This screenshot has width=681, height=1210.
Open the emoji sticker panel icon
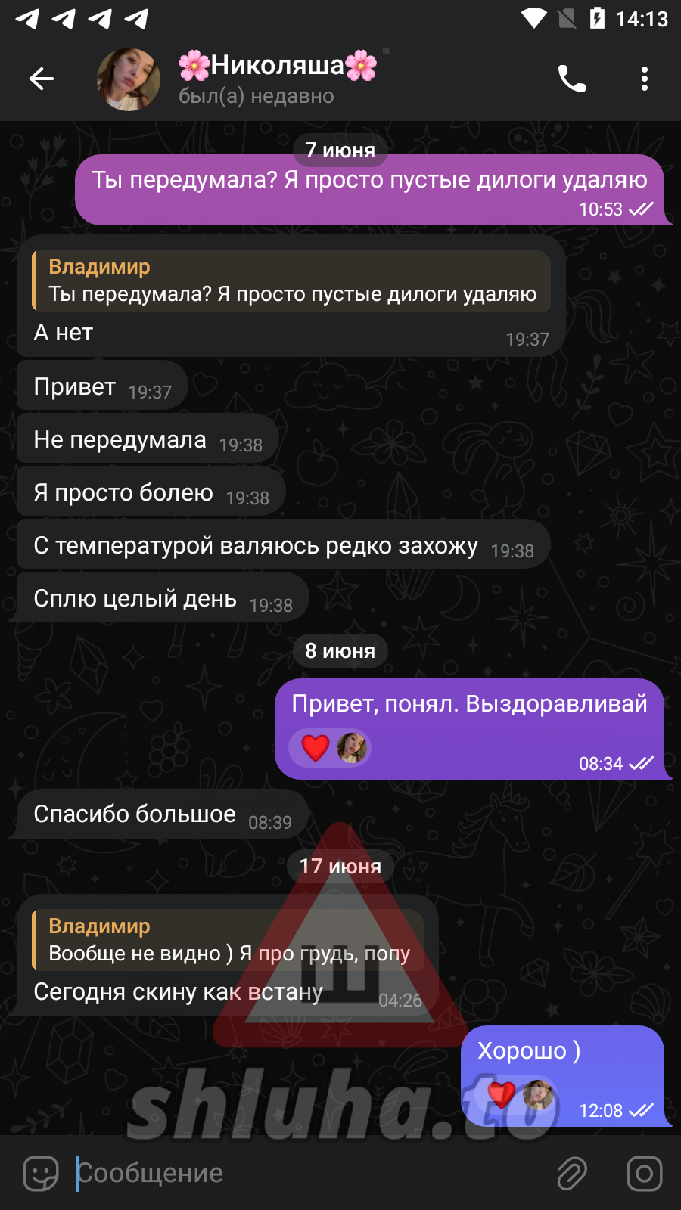point(41,1174)
